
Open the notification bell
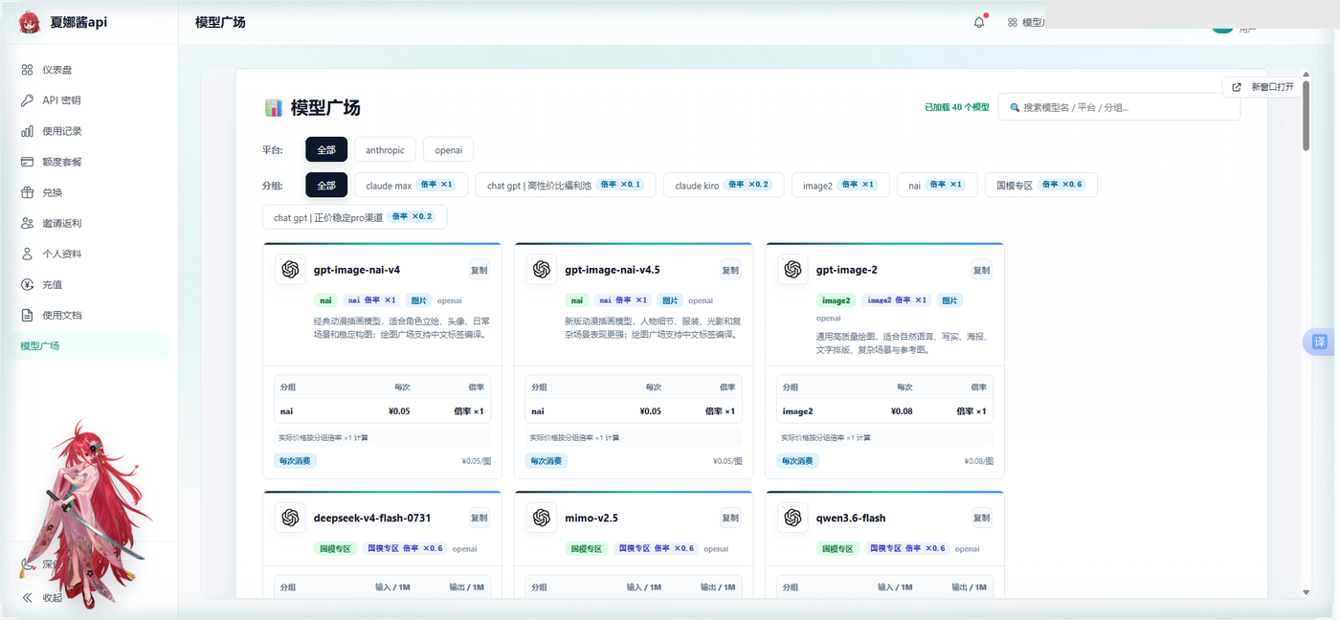[979, 22]
